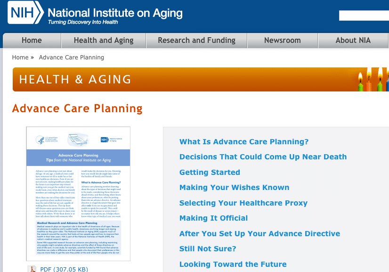Download the PDF (307.05 KB) link
Viewport: 389px width, 272px height.
(x=64, y=269)
